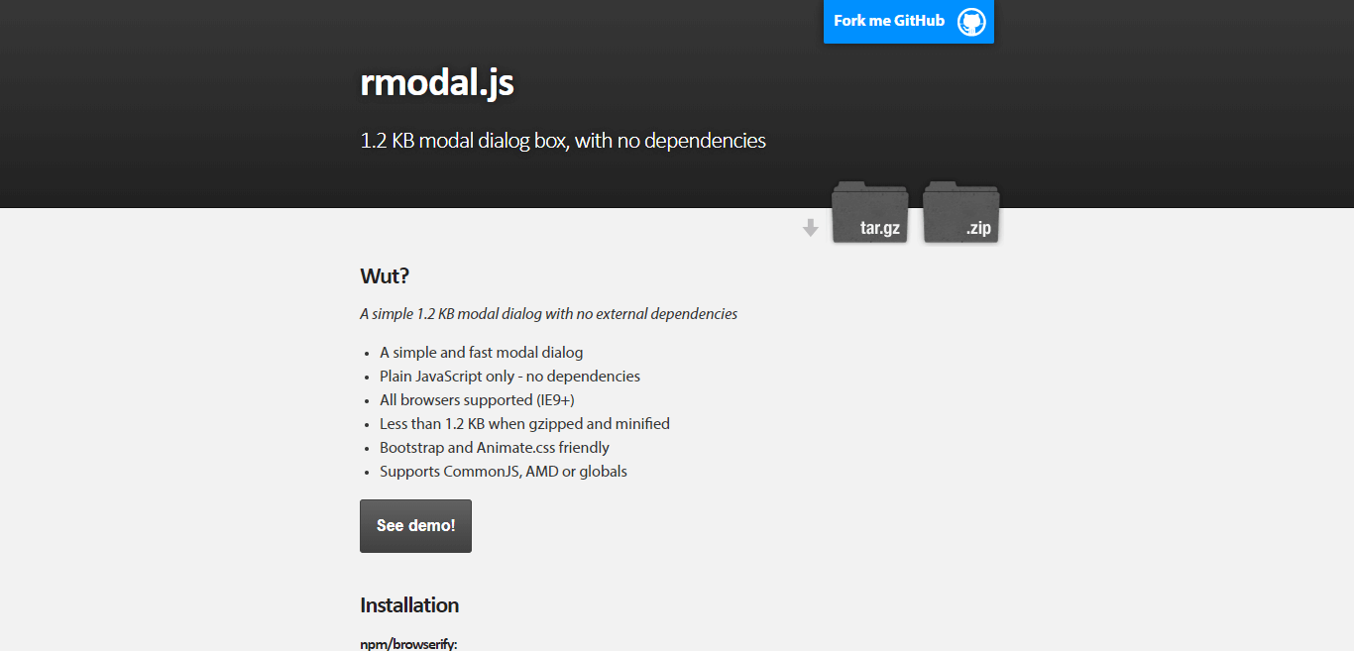1354x651 pixels.
Task: Select the Installation section heading
Action: [409, 605]
